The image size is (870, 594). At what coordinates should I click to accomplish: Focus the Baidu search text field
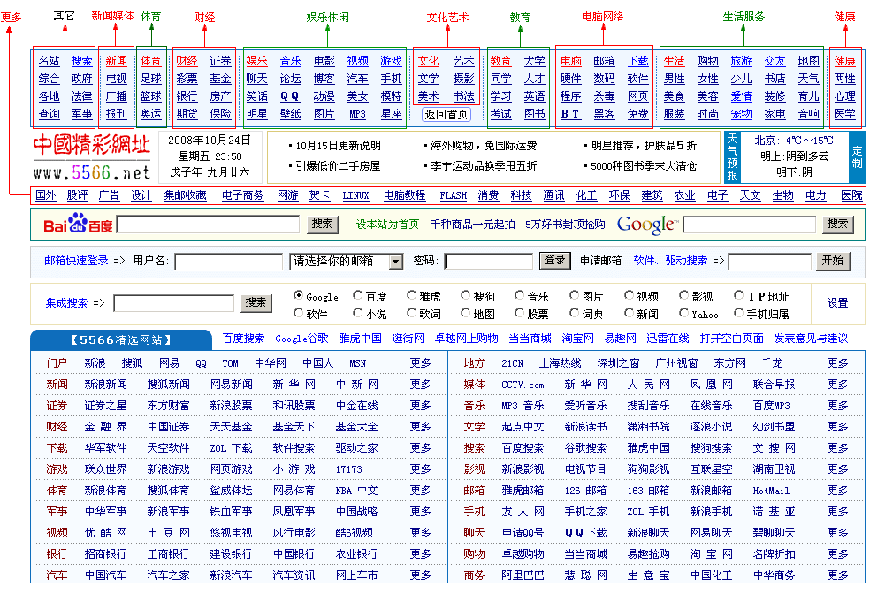click(x=208, y=224)
